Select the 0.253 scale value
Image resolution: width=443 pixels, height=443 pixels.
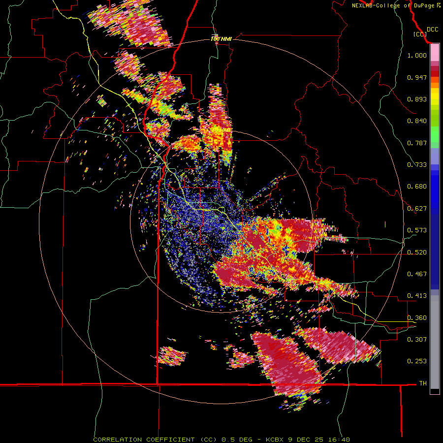click(x=417, y=361)
